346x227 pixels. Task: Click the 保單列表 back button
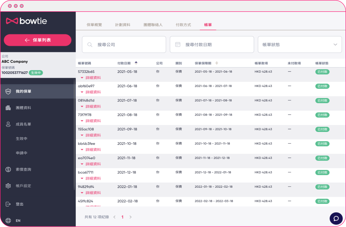coord(38,40)
